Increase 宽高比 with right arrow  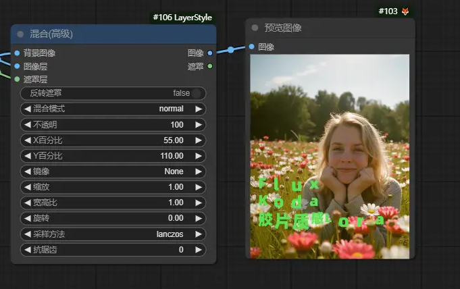(x=199, y=203)
